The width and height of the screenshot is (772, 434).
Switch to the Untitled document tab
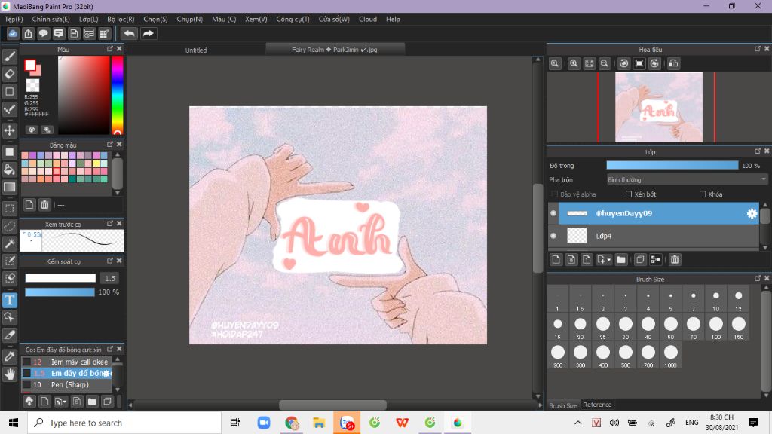[196, 50]
